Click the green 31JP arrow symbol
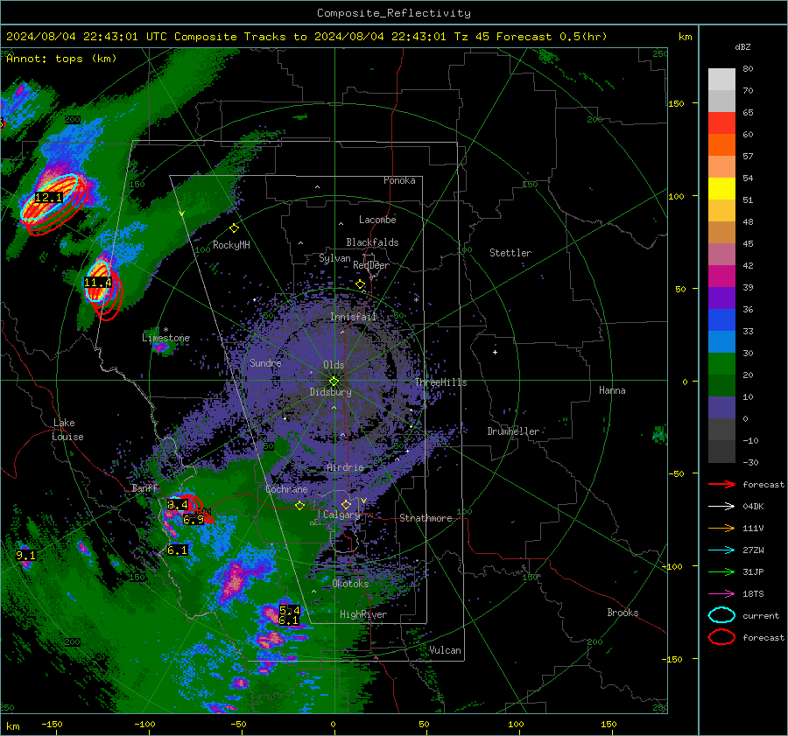 [x=721, y=571]
